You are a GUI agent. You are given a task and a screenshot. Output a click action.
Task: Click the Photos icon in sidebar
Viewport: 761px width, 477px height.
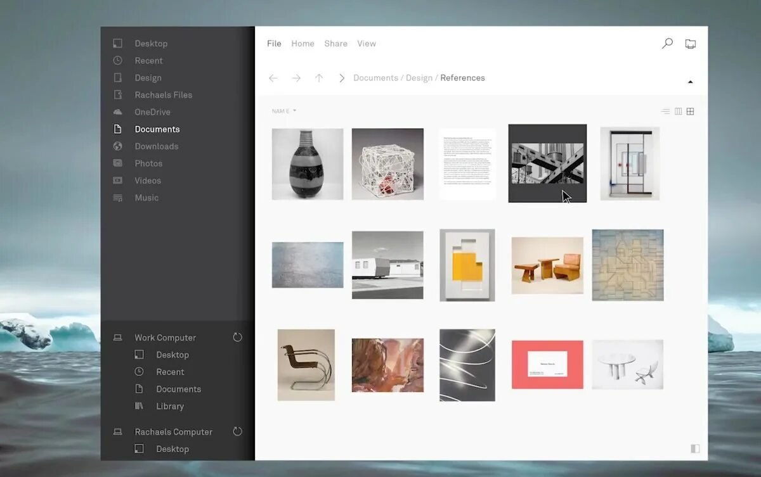click(x=117, y=163)
